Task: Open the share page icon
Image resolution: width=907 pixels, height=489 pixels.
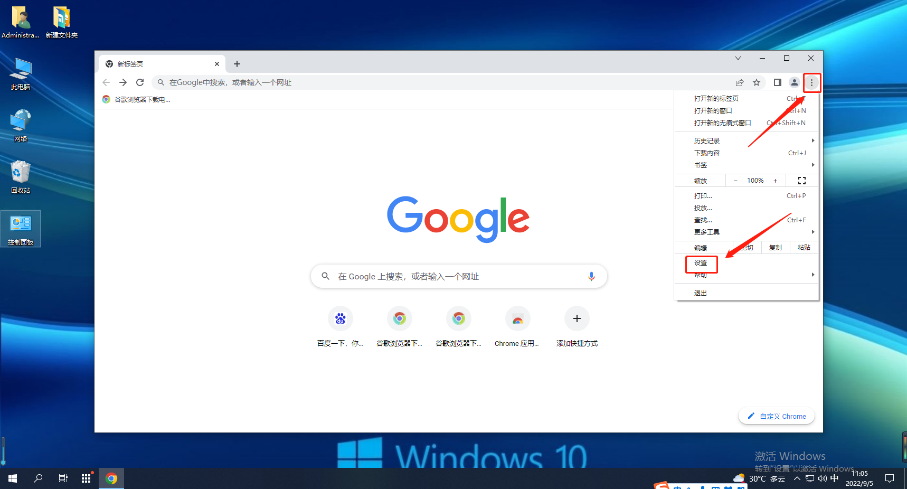Action: [740, 82]
